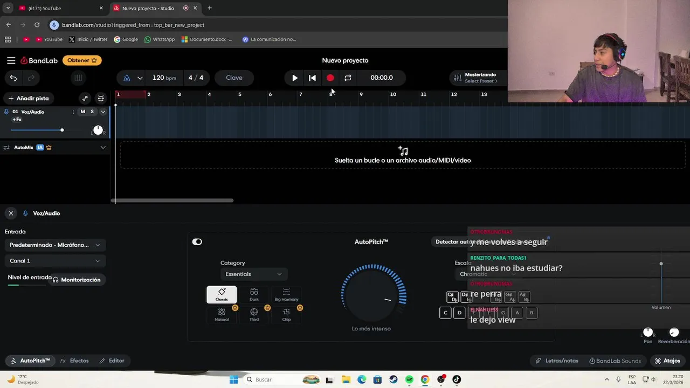This screenshot has width=690, height=388.
Task: Open Masterizando preset selector
Action: (478, 78)
